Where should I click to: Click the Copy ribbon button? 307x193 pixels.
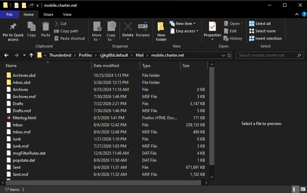coord(31,29)
